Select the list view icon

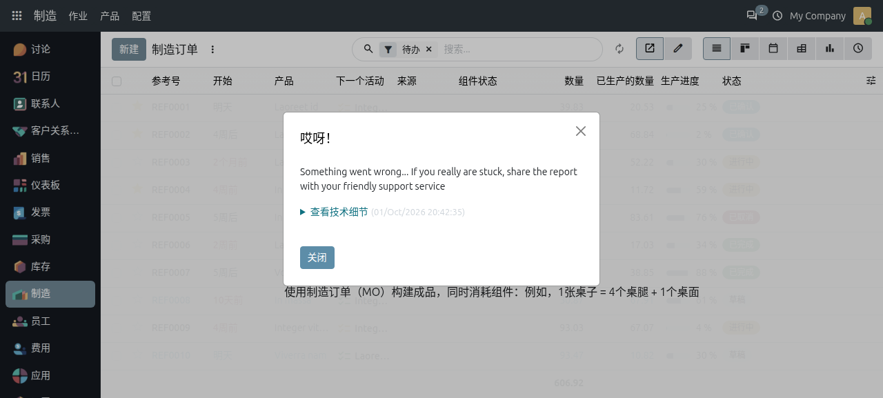coord(717,48)
